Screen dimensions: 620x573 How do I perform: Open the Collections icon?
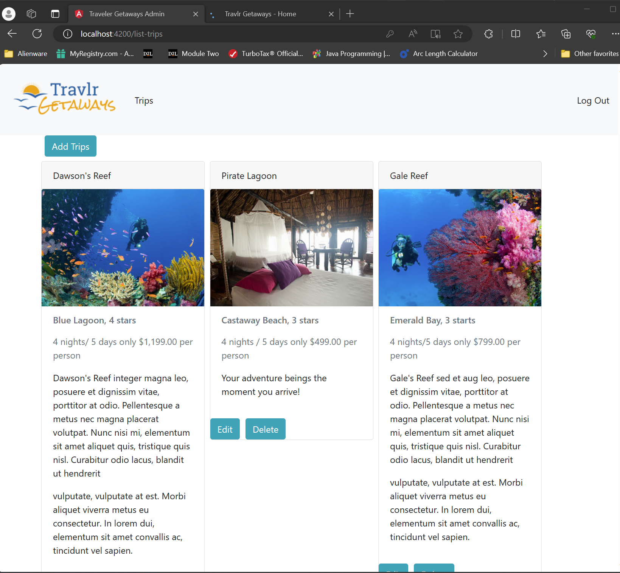pyautogui.click(x=566, y=34)
